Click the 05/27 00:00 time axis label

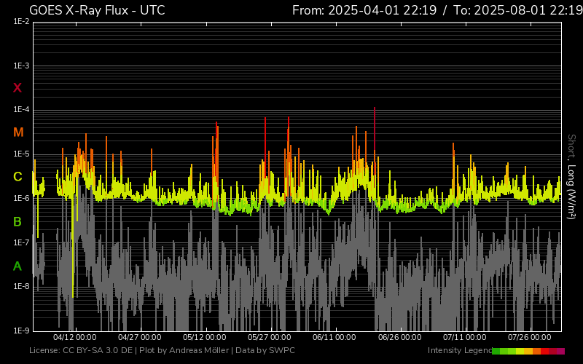click(270, 338)
